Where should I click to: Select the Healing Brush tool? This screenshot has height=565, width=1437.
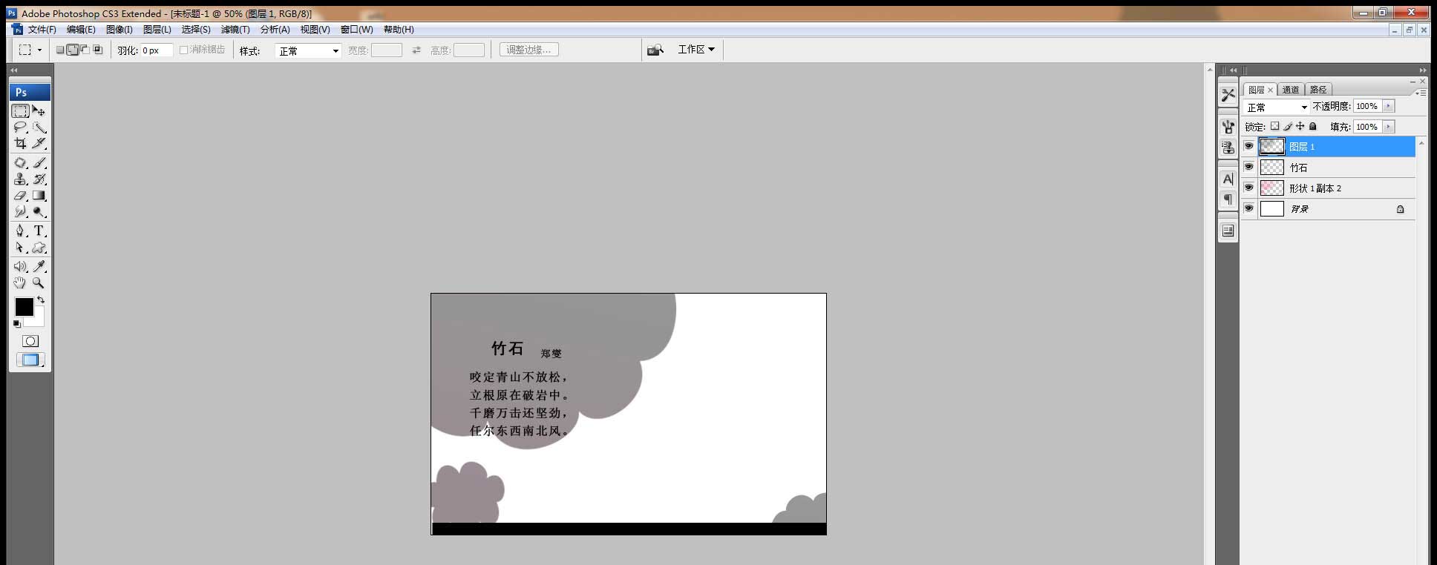(21, 162)
